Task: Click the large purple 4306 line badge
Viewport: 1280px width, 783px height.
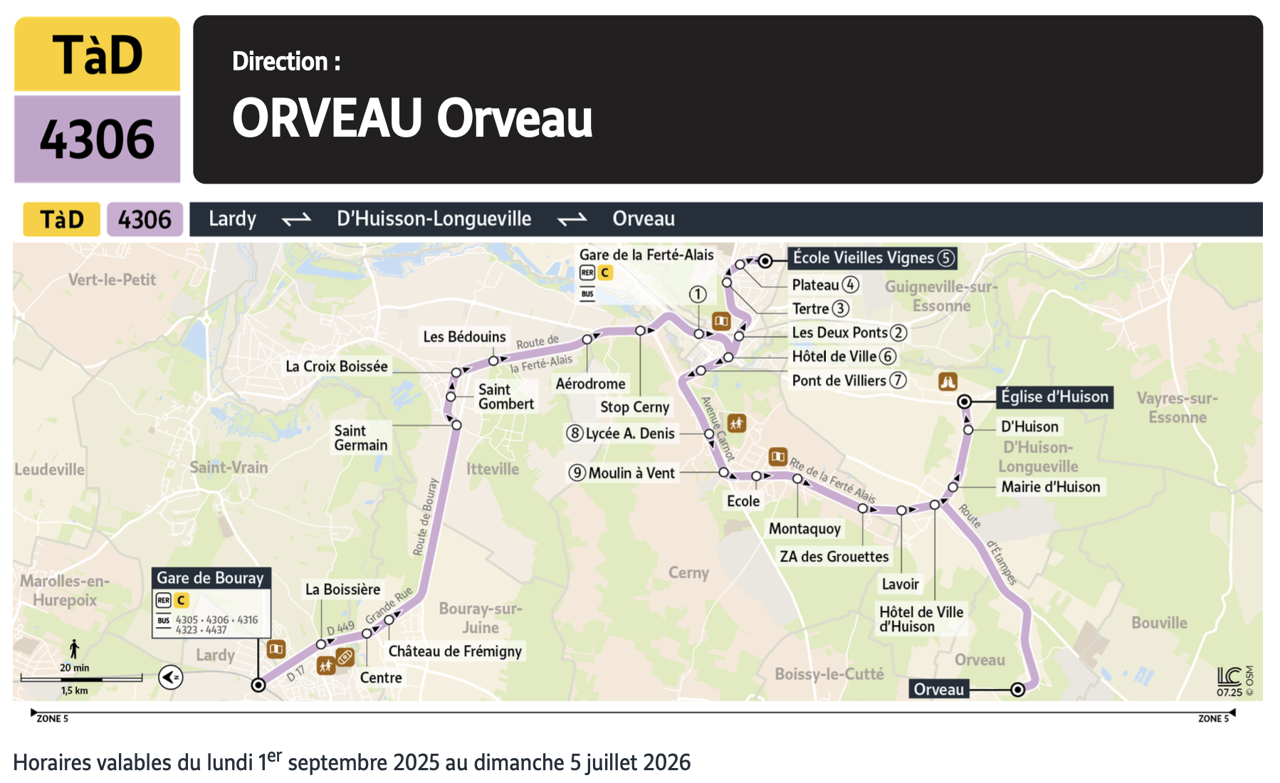Action: pos(98,139)
